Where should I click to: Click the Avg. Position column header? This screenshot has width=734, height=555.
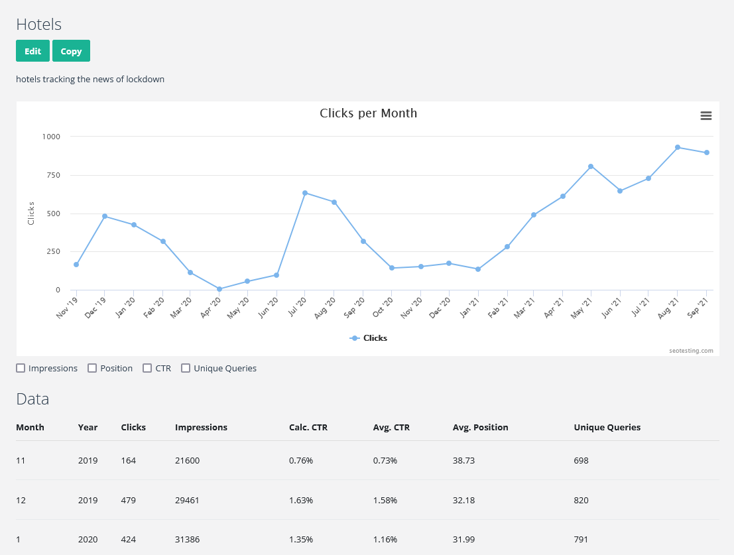(480, 427)
